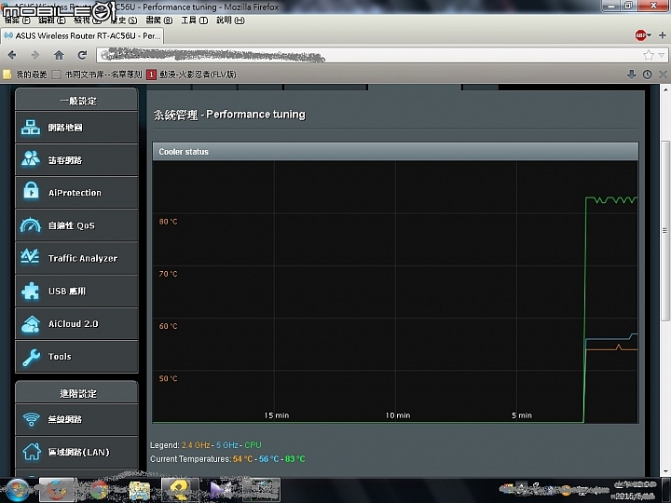Reload the page with the refresh icon

82,55
